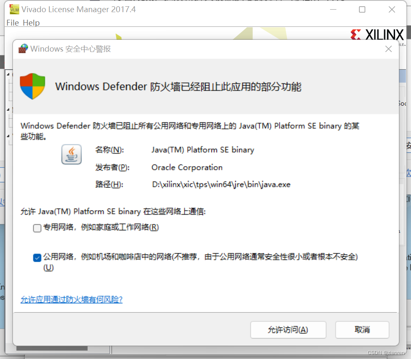Collapse the top tree node in Vivado left panel
This screenshot has height=359, width=411.
click(8, 74)
